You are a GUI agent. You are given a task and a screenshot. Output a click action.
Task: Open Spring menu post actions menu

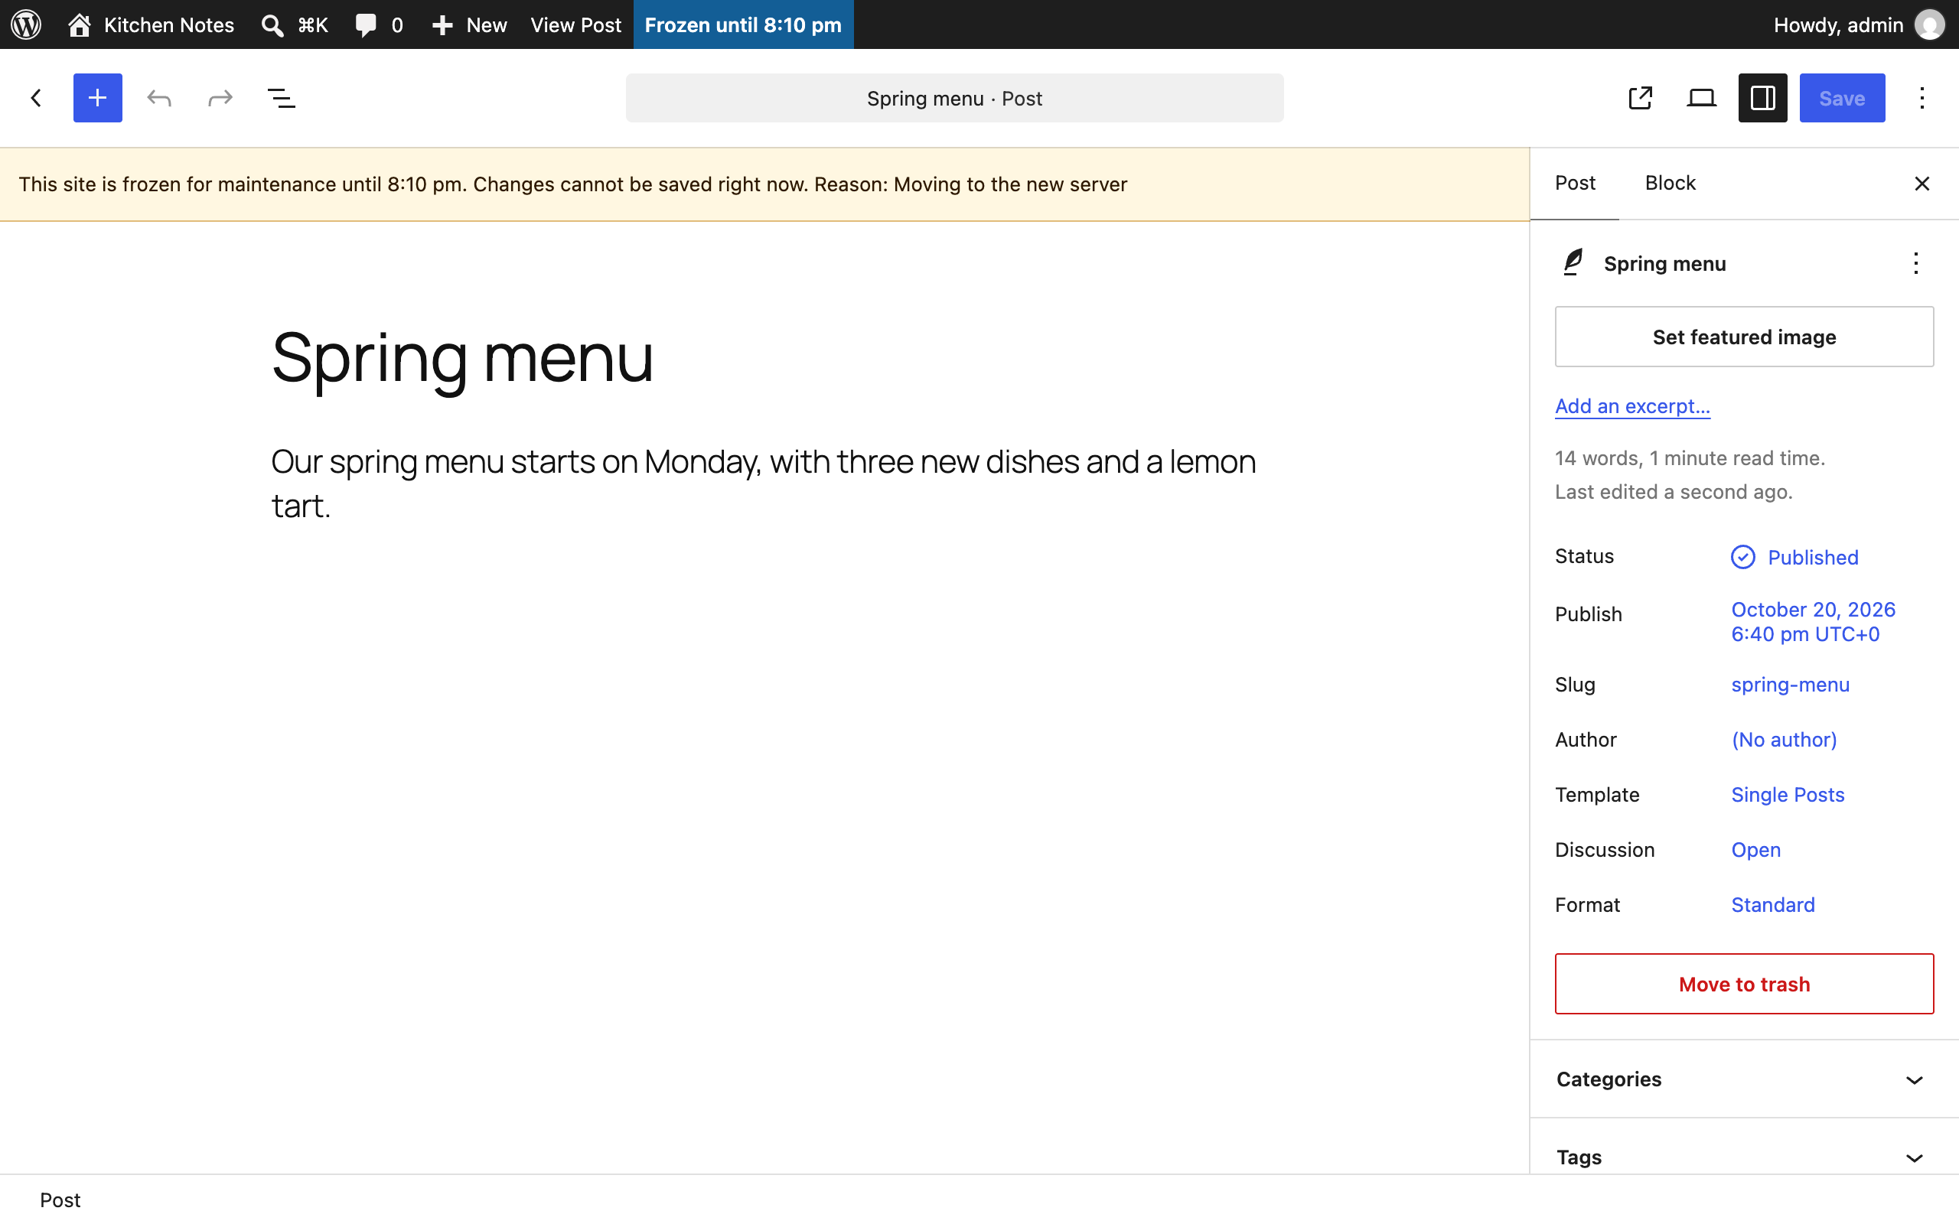pos(1915,263)
